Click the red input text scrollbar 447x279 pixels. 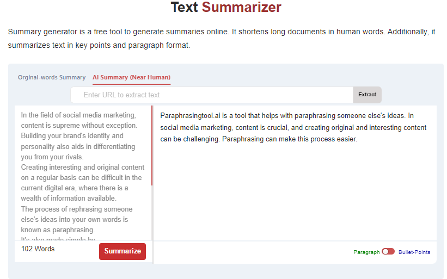pos(152,146)
